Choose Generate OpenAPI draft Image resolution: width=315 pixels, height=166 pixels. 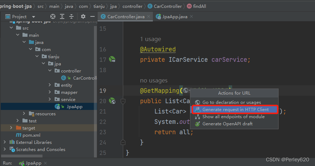[x=234, y=124]
